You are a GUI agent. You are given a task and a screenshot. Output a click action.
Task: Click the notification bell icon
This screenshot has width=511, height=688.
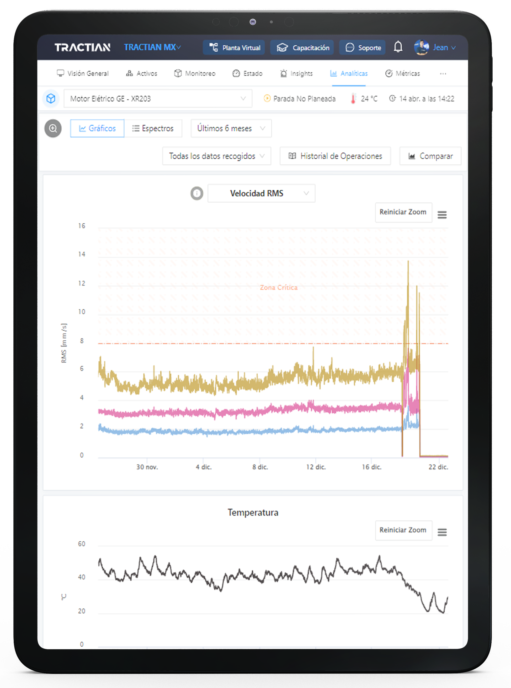(x=398, y=47)
